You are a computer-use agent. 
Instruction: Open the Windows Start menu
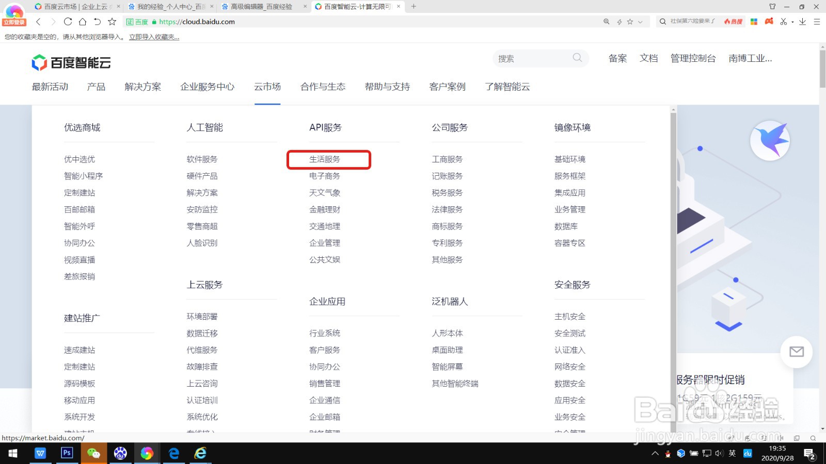point(13,453)
